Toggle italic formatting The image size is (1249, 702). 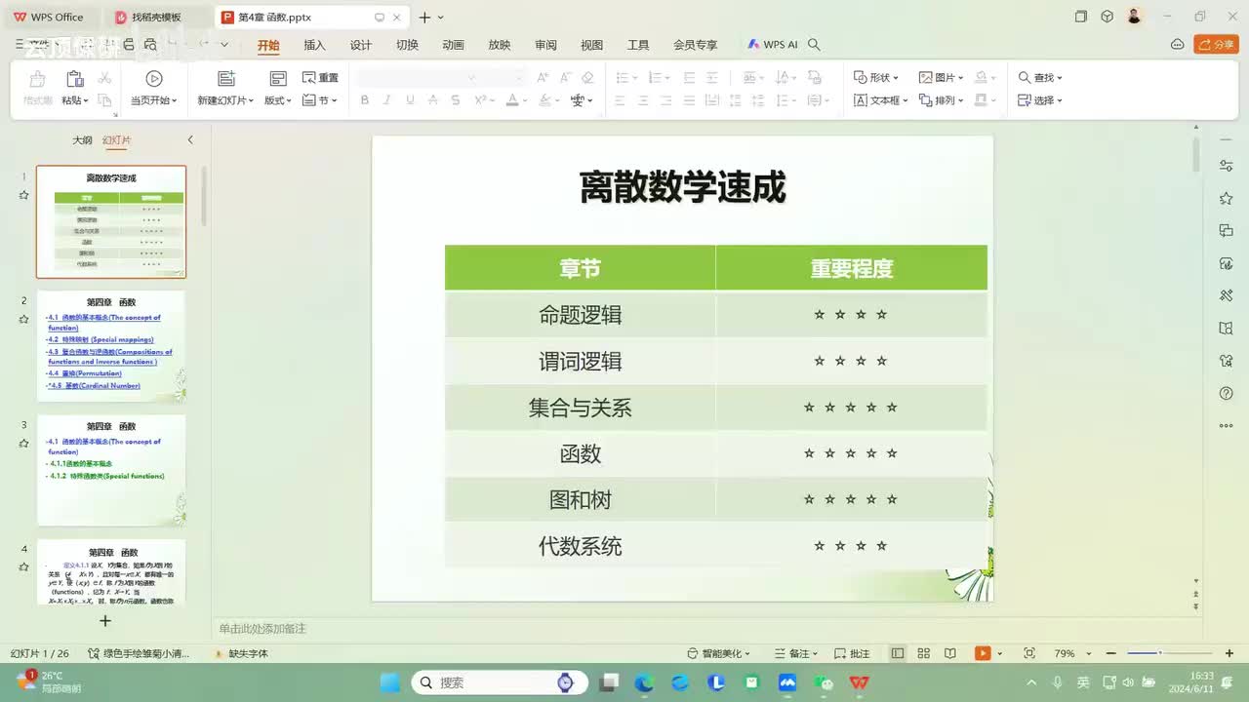[387, 100]
